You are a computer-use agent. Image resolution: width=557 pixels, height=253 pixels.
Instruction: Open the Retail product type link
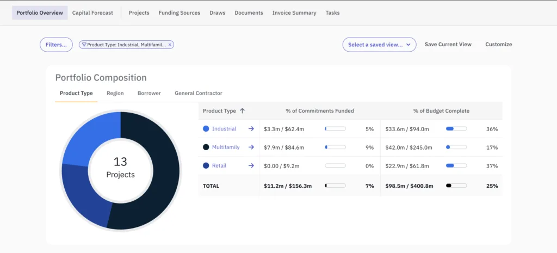point(219,165)
